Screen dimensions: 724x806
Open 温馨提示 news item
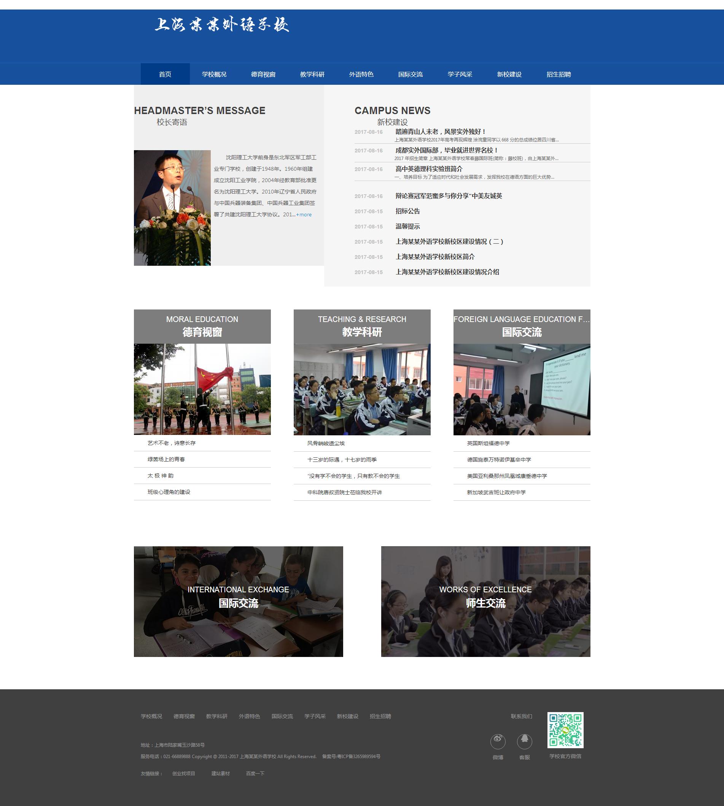tap(408, 227)
